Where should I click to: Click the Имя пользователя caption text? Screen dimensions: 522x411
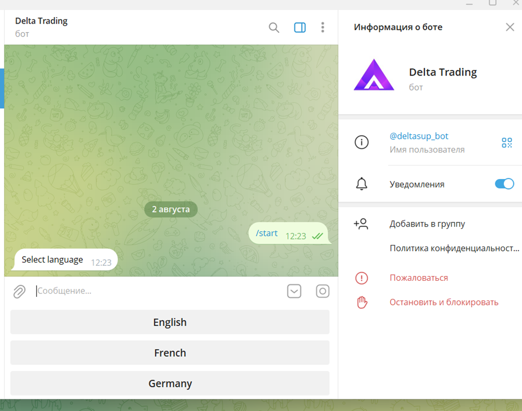427,150
